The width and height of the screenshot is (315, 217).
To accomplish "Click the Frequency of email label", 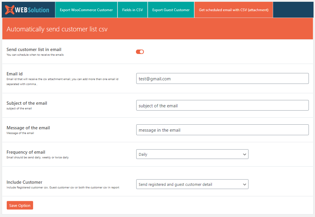I will click(26, 152).
